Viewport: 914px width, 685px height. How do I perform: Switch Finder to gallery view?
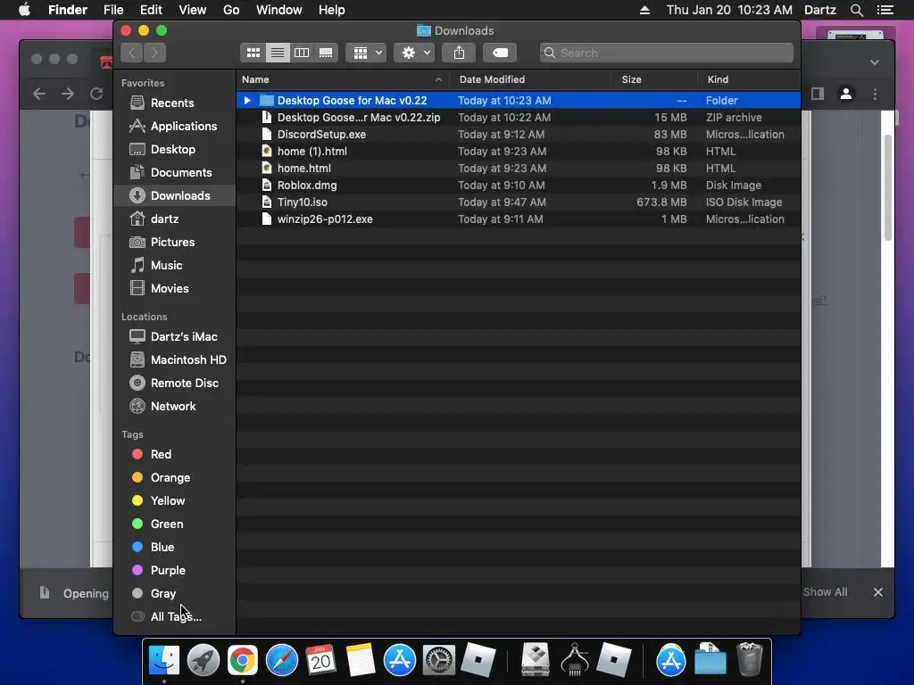click(326, 53)
